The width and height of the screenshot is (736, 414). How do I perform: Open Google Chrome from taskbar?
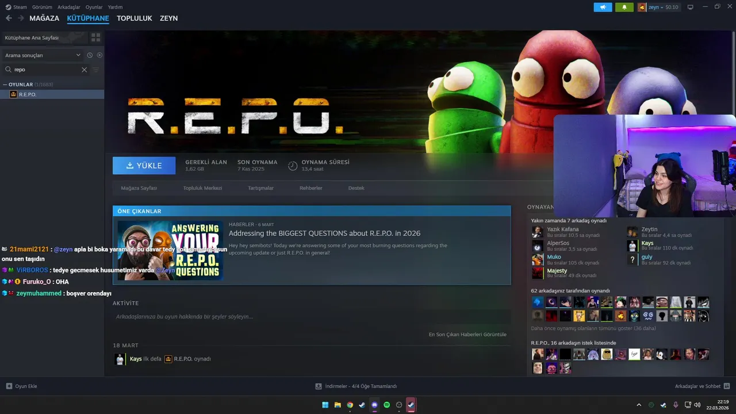click(x=350, y=405)
